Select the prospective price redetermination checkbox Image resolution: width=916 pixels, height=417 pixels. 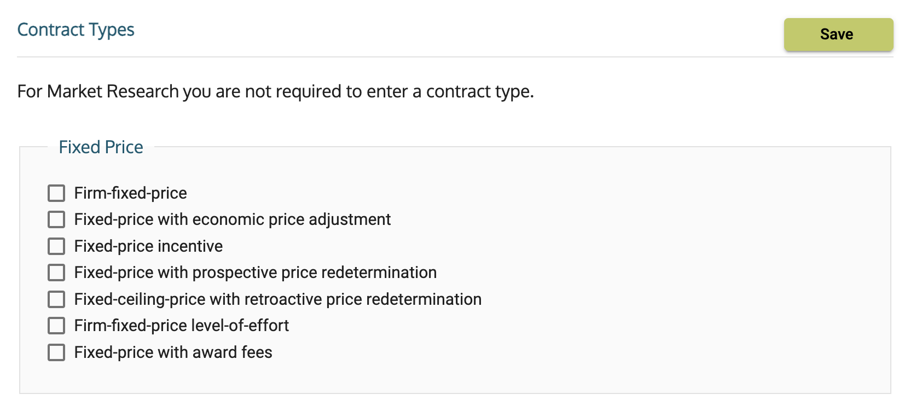pyautogui.click(x=56, y=273)
